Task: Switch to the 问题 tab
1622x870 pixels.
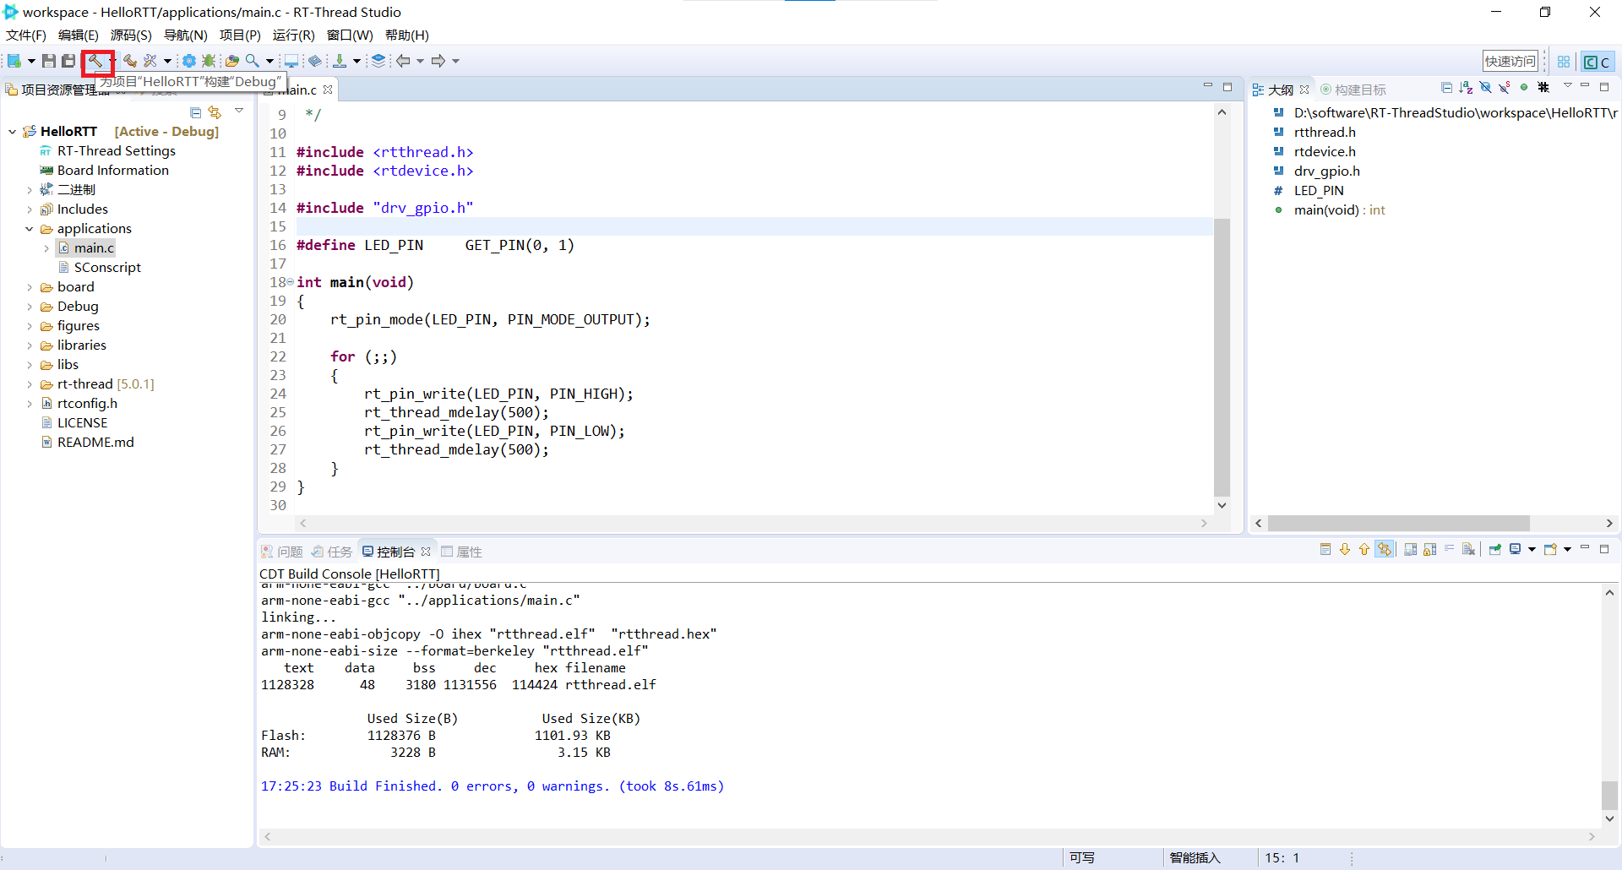Action: point(282,552)
